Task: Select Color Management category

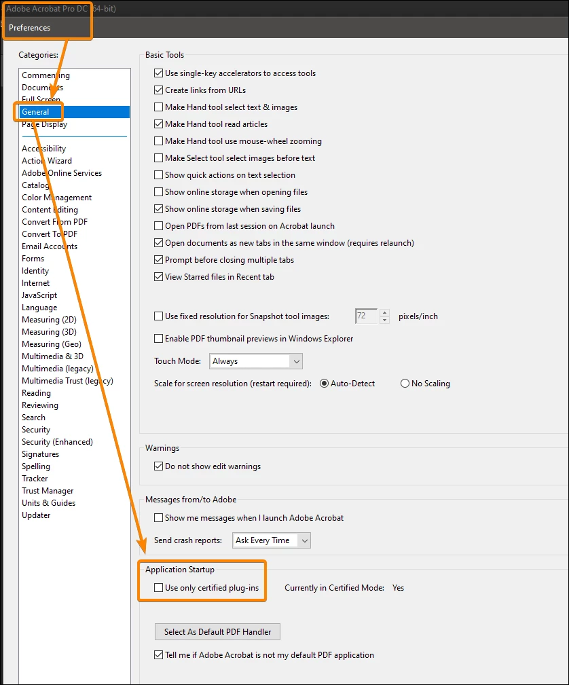Action: point(74,198)
